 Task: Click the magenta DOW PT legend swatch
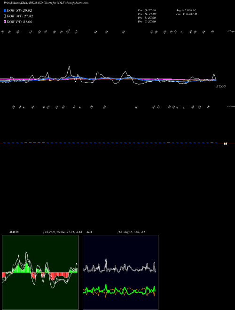5,22
